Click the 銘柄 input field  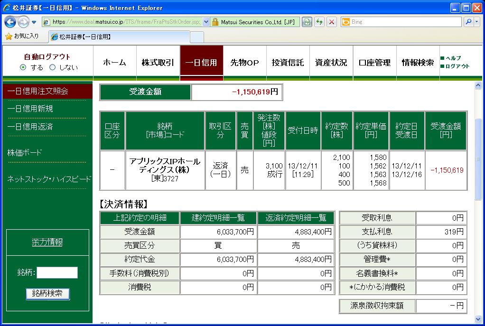[x=57, y=272]
